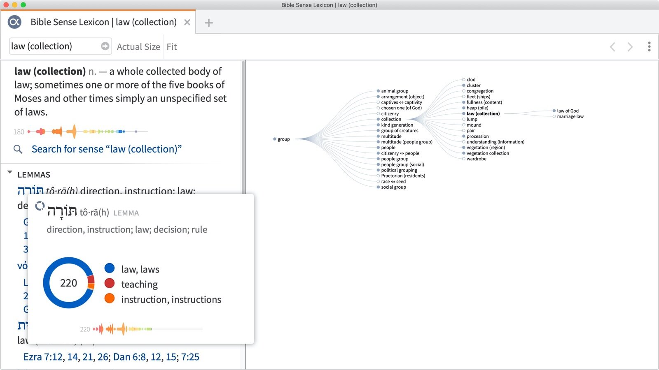Select Actual Size view option
This screenshot has height=370, width=659.
tap(138, 47)
